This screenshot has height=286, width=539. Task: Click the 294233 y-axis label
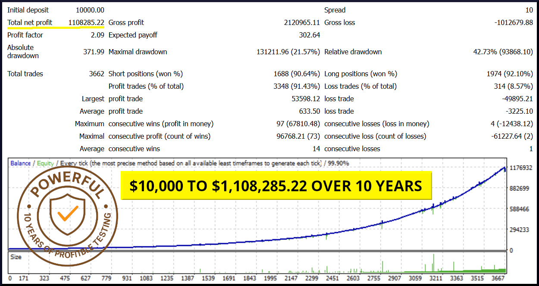(520, 230)
